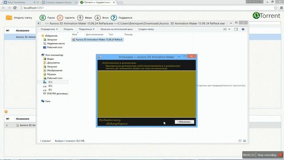Open the Chrome menu icon
284x160 pixels.
[x=281, y=8]
